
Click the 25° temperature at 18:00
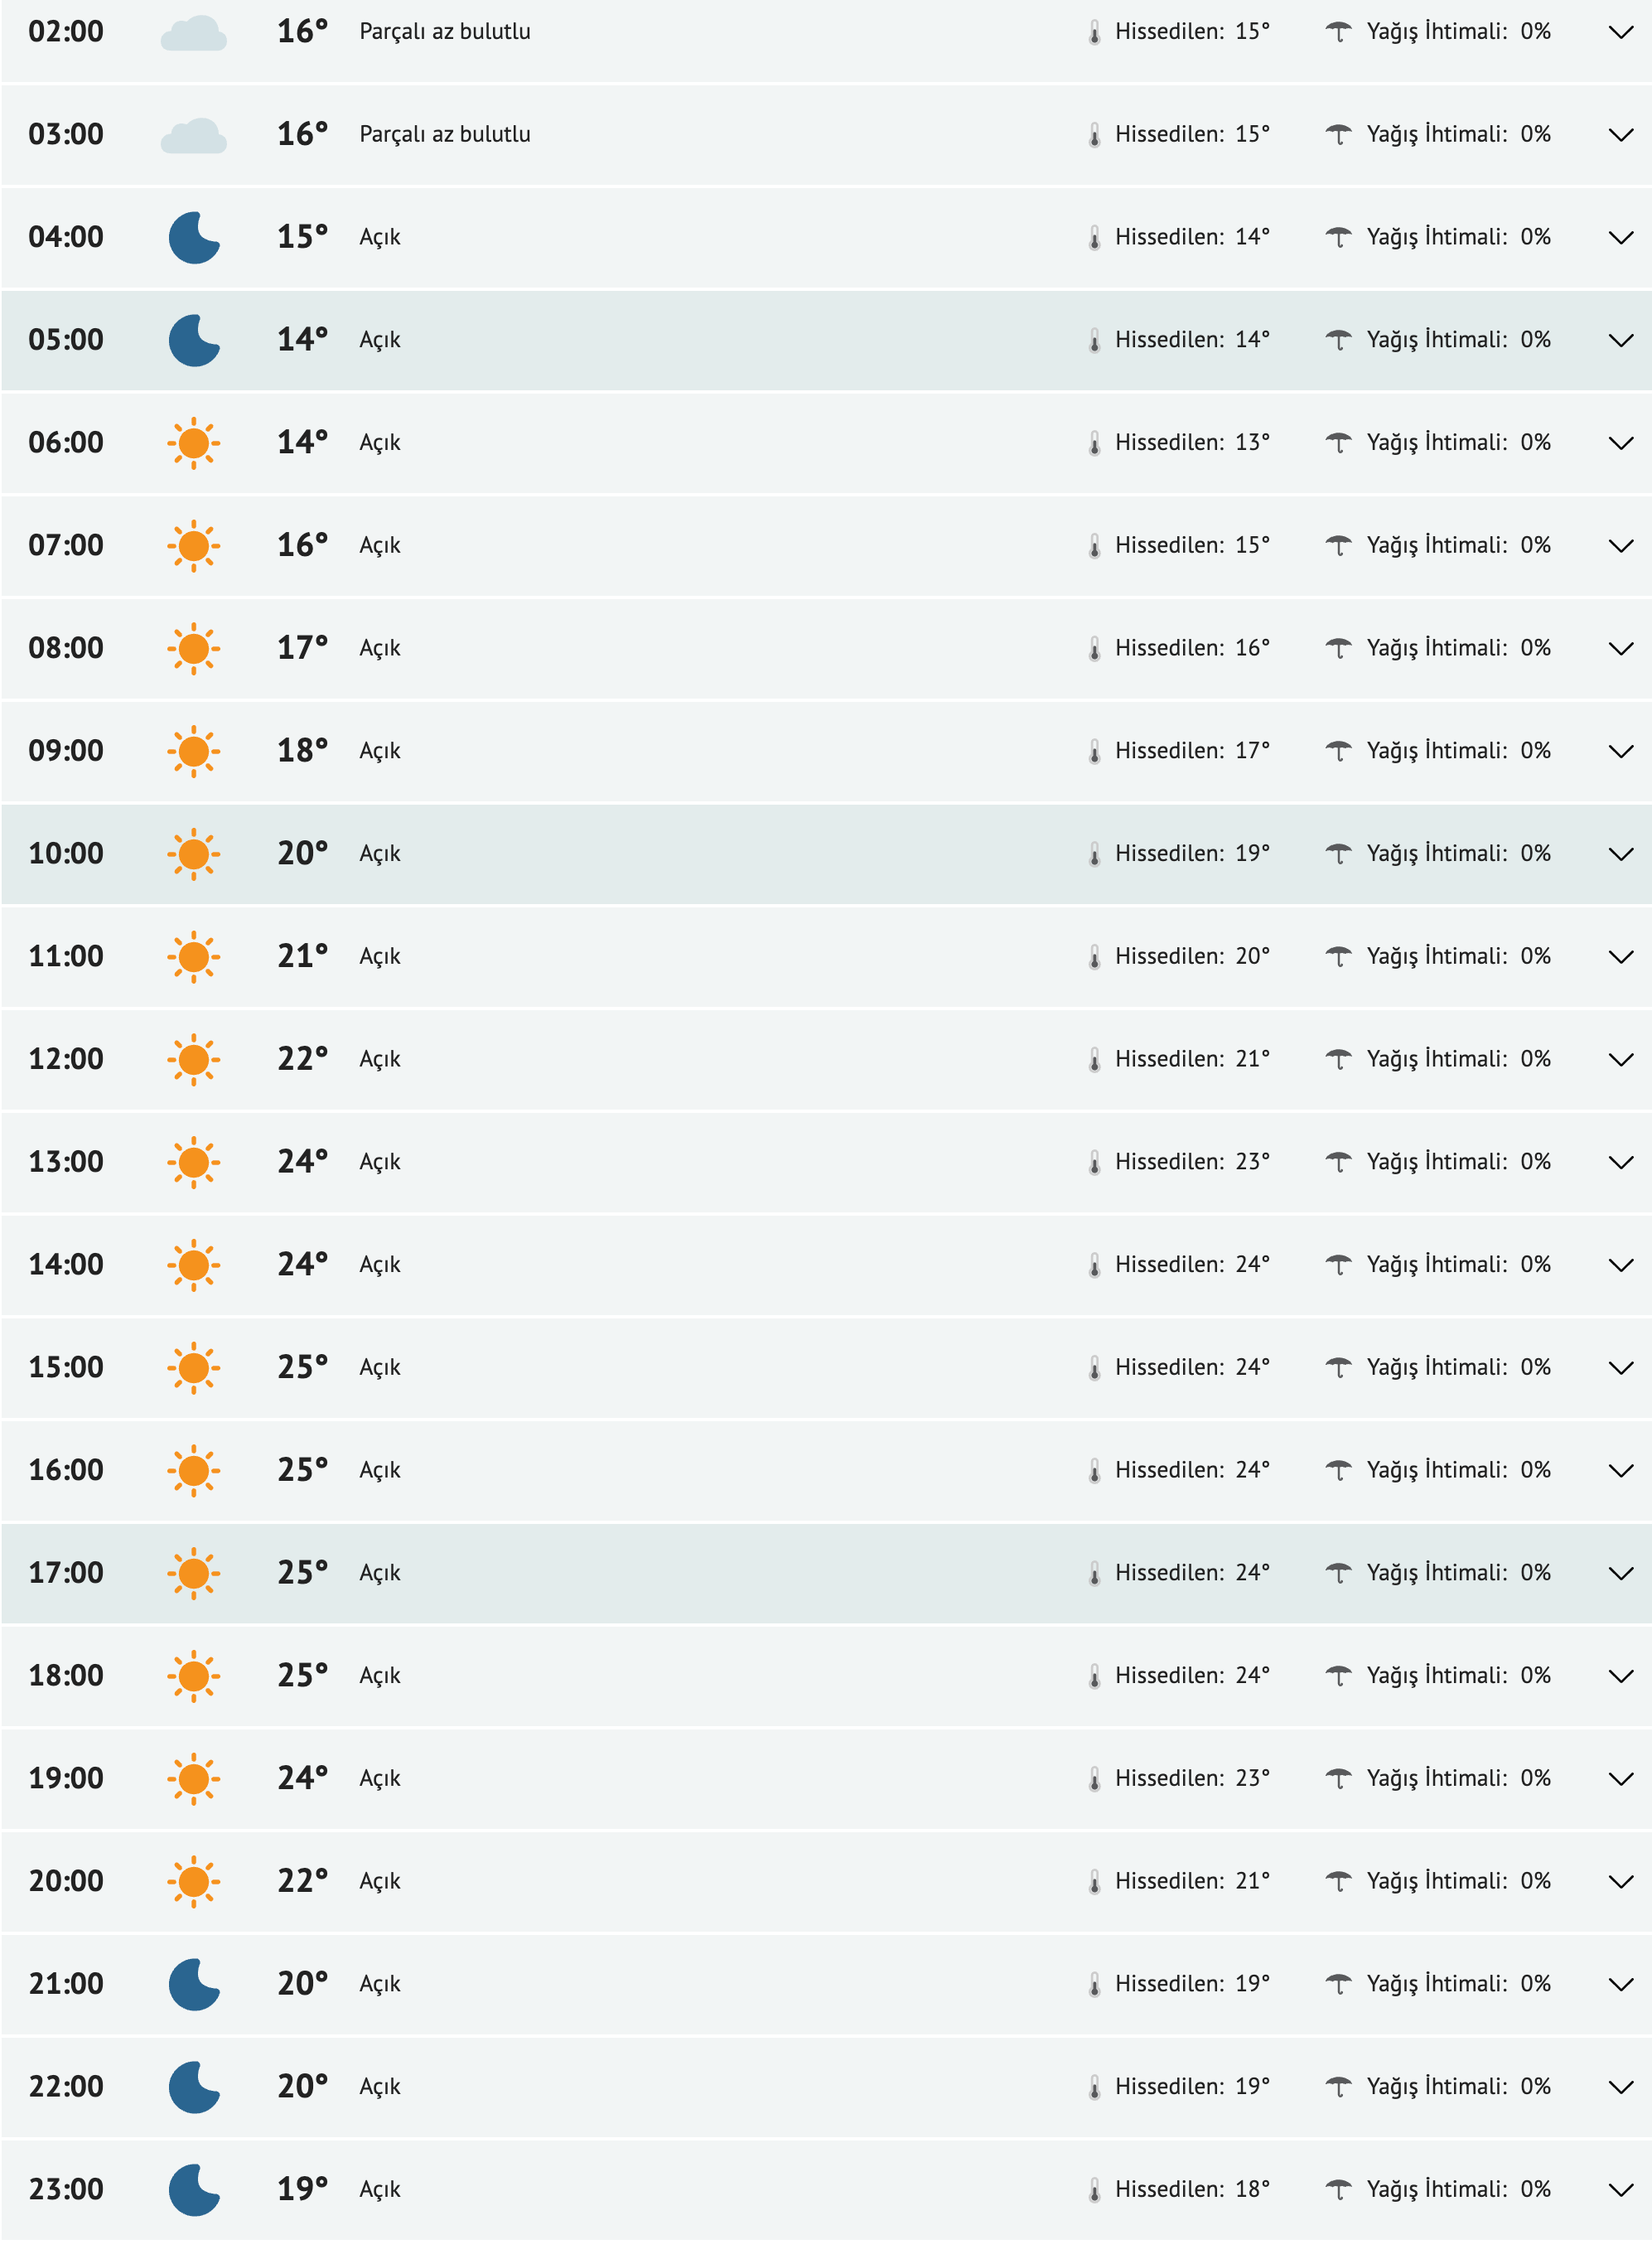(x=302, y=1676)
